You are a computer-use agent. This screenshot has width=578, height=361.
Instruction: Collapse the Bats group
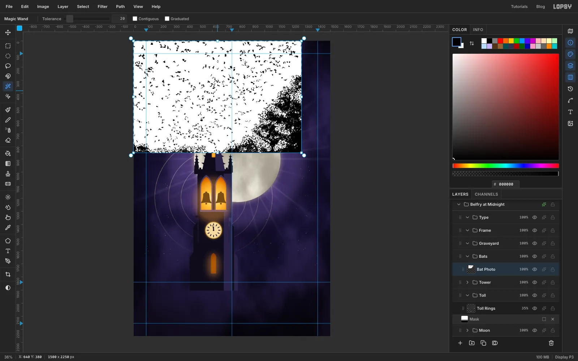click(x=467, y=256)
